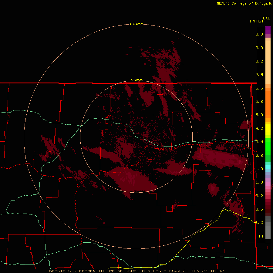Click the -1.3 value on the scale
Viewport: 273px width, 273px height.
point(258,223)
